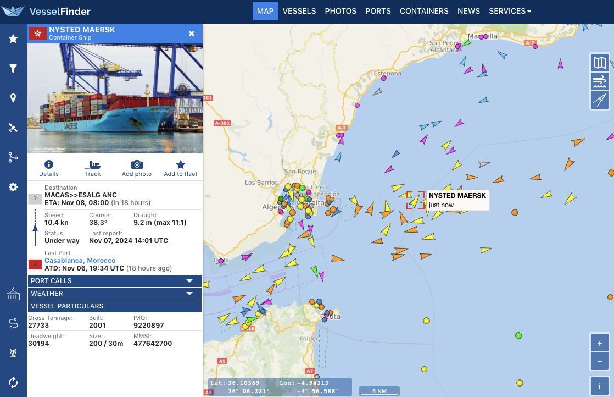The height and width of the screenshot is (397, 614).
Task: Open the favorites star in left sidebar
Action: (x=13, y=38)
